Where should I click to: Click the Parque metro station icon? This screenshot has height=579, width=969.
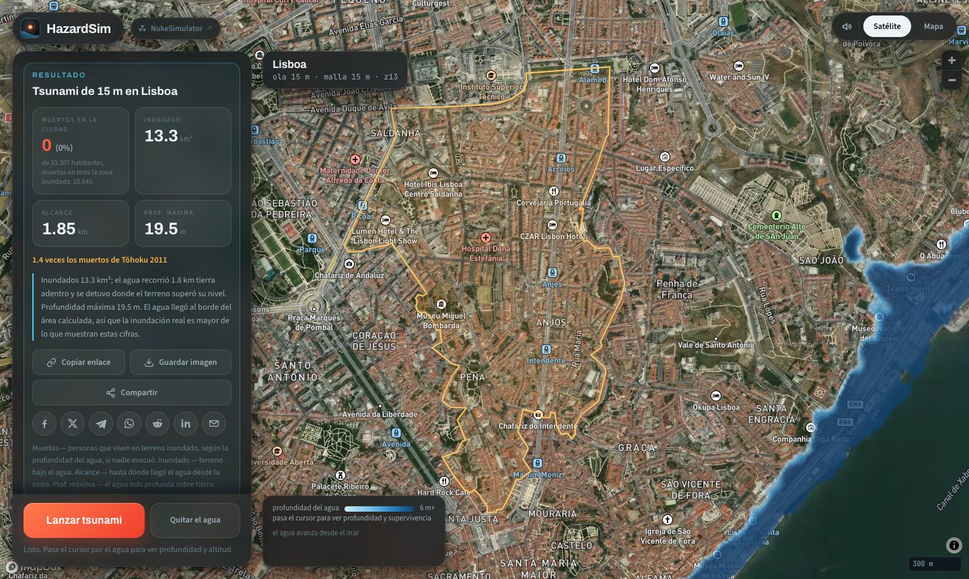[x=312, y=238]
